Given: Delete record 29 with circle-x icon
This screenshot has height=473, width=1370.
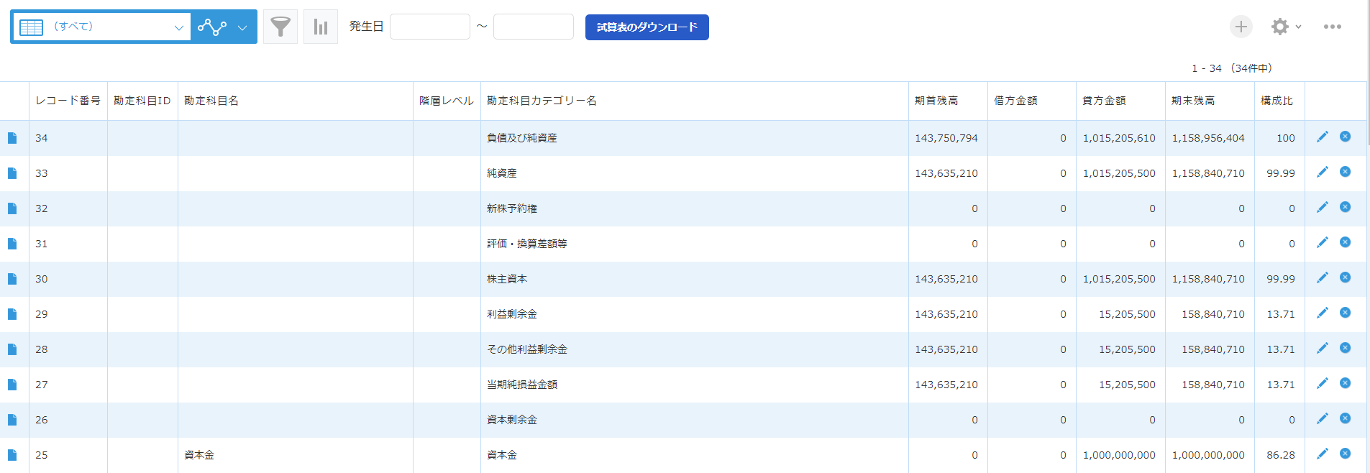Looking at the screenshot, I should tap(1345, 313).
